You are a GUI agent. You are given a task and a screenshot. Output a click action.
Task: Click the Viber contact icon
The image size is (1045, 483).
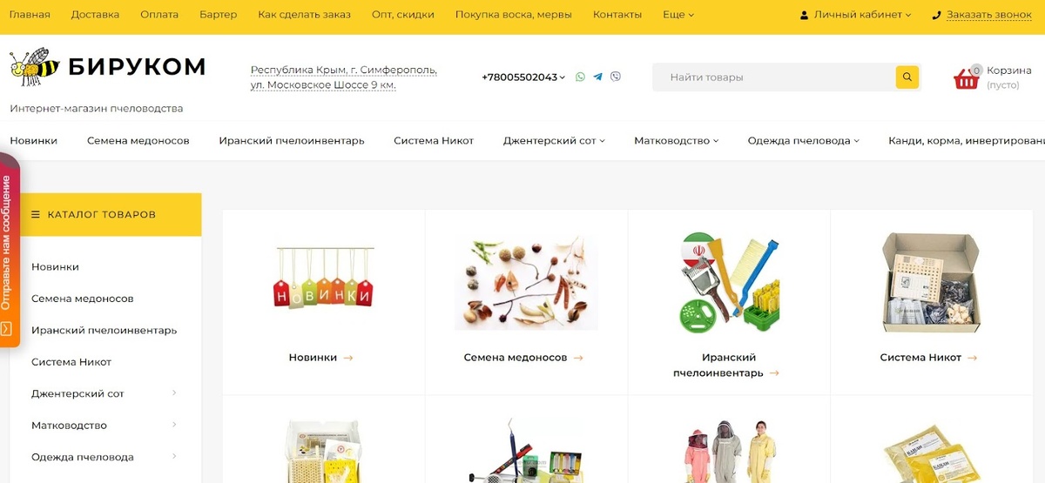[617, 77]
